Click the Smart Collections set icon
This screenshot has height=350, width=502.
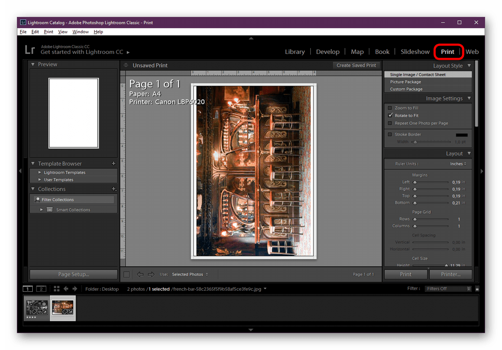[x=50, y=210]
